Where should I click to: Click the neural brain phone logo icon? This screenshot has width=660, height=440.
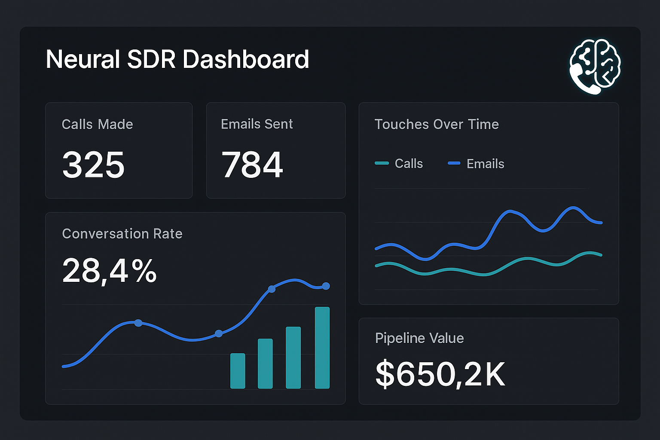pos(595,64)
